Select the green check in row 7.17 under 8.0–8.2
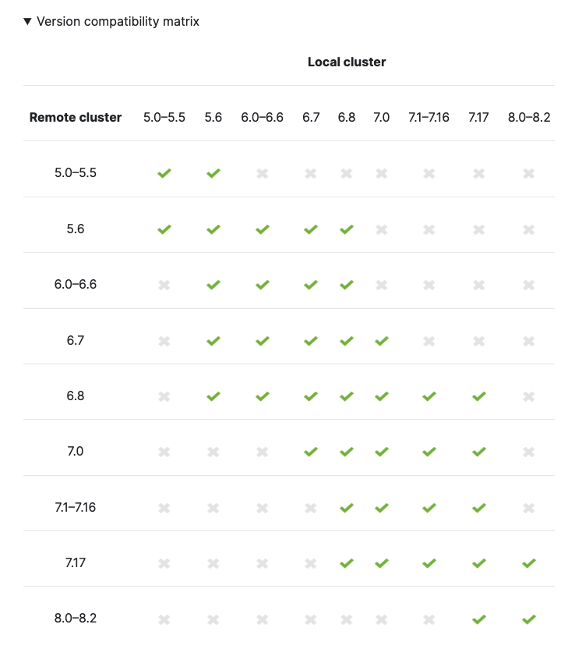Screen dimensions: 568x649 pyautogui.click(x=529, y=563)
